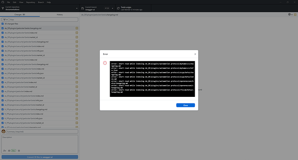Screen dimensions: 298x160
Task: Open the View menu
Action: 21,2
